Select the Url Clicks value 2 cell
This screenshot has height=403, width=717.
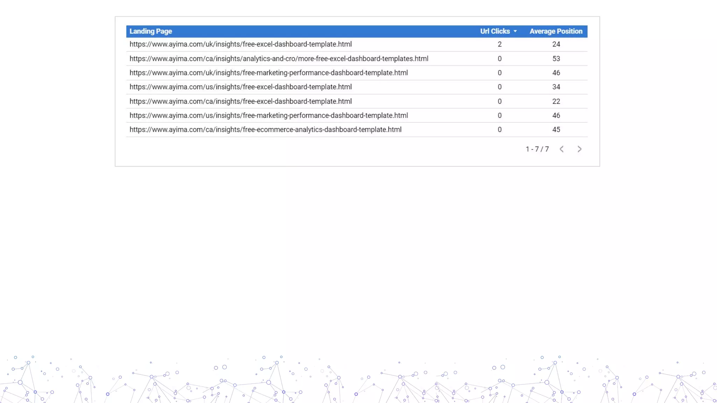(x=500, y=44)
